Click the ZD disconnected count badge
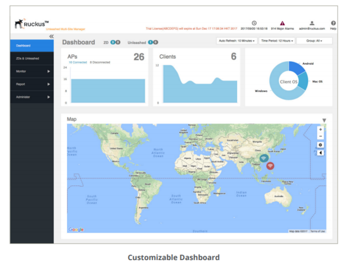The height and width of the screenshot is (266, 353). (118, 42)
